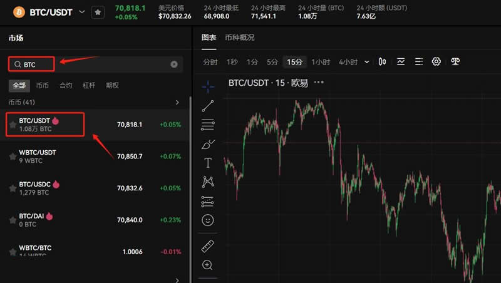
Task: Set chart interval to 1小时
Action: tap(321, 62)
